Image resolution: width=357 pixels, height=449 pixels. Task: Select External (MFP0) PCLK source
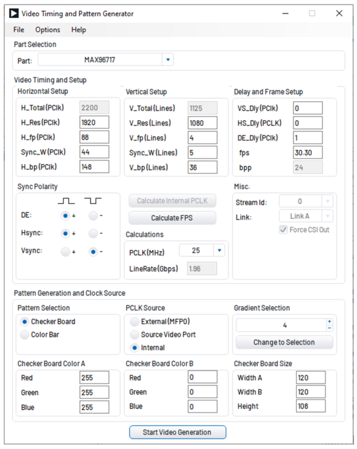coord(135,321)
